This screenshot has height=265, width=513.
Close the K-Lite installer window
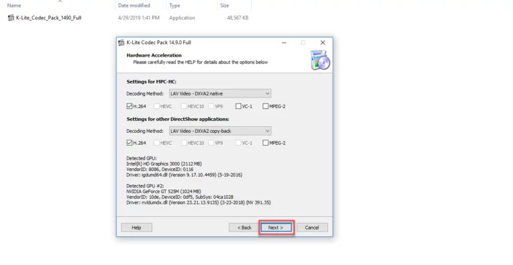pos(323,43)
